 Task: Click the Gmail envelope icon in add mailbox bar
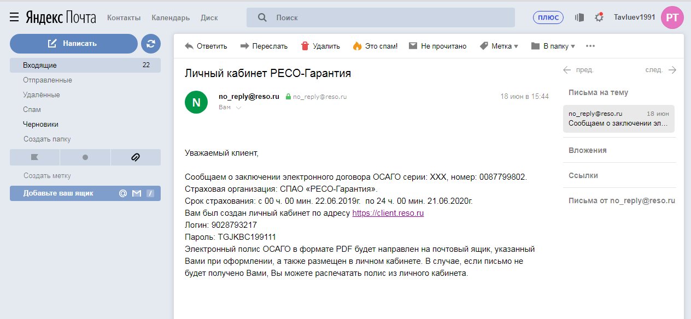137,193
